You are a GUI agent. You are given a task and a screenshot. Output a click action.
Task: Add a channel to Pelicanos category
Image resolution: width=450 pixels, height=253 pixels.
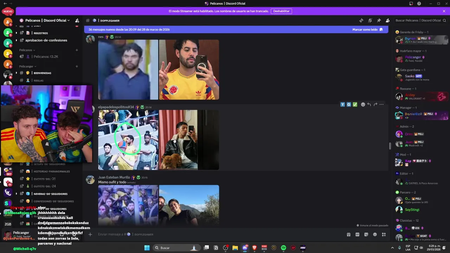coord(77,50)
